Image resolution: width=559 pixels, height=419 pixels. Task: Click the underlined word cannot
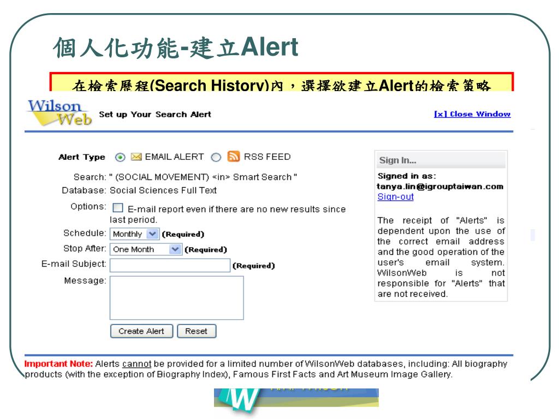(x=137, y=364)
